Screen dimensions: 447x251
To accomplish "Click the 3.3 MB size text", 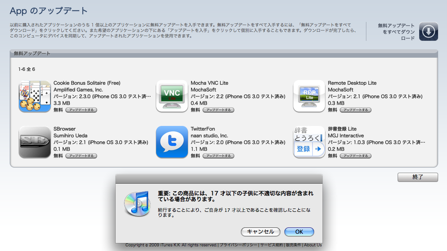I will [62, 103].
